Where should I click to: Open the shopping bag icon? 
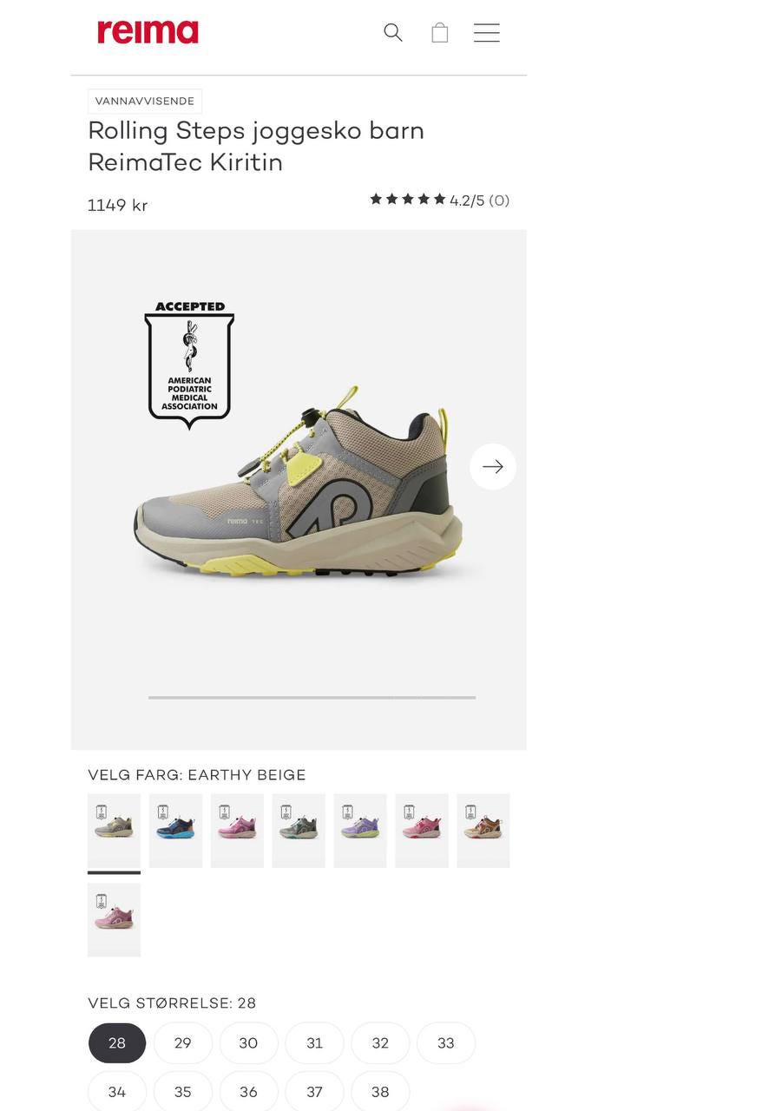(x=440, y=32)
